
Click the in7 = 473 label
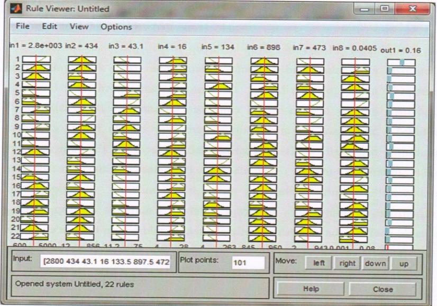(309, 48)
